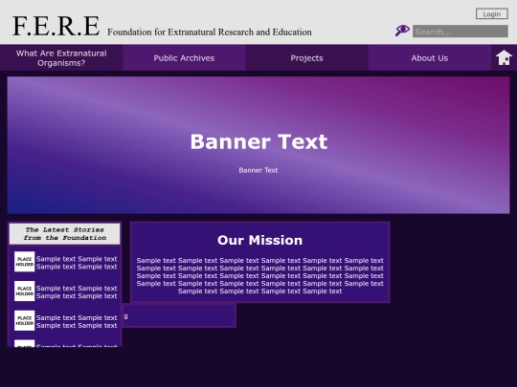517x387 pixels.
Task: Click the F.E.R.E logo text
Action: tap(56, 26)
